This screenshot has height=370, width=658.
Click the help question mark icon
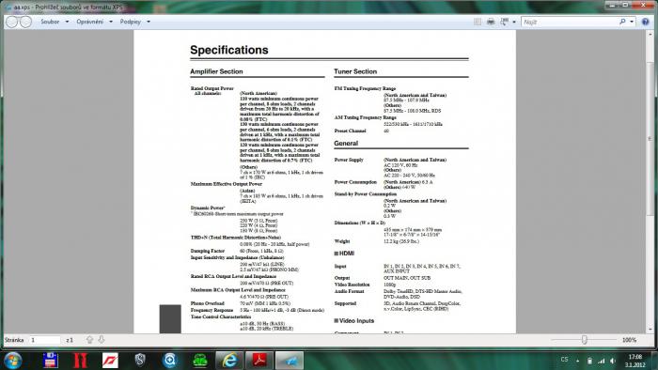(646, 22)
